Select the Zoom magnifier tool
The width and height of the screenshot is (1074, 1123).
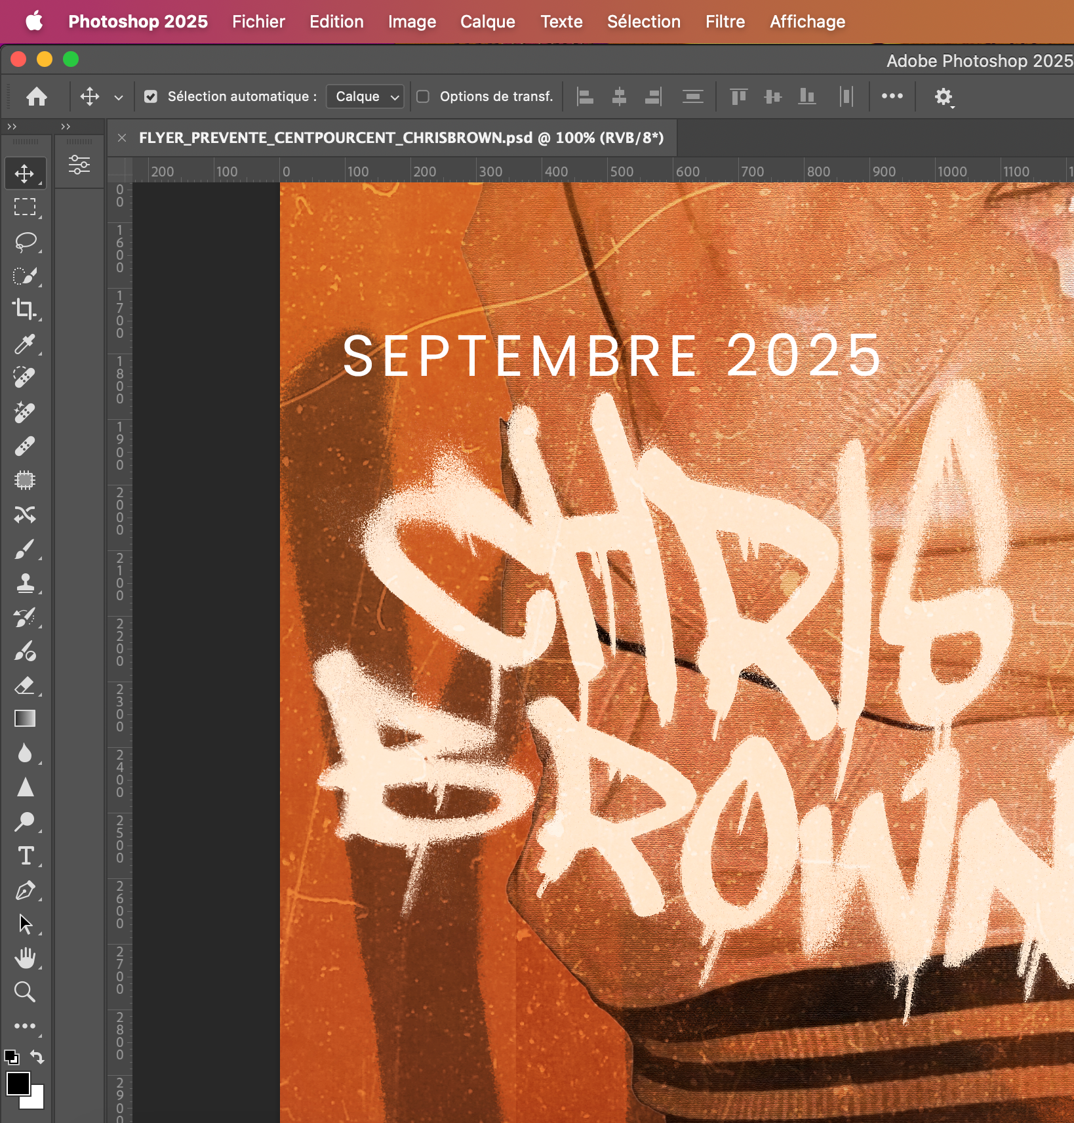(x=25, y=992)
